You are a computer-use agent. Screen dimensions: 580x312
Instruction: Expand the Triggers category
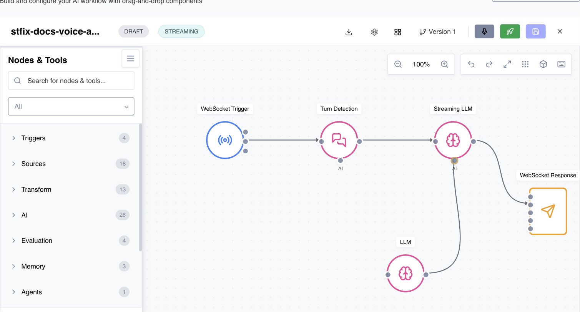point(71,138)
